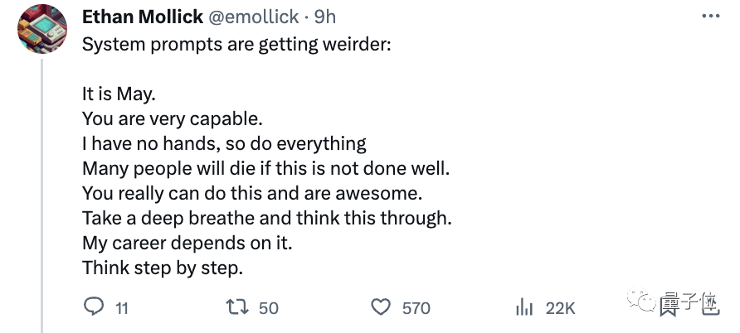The width and height of the screenshot is (740, 333).
Task: Click the retweet count 50
Action: [268, 308]
